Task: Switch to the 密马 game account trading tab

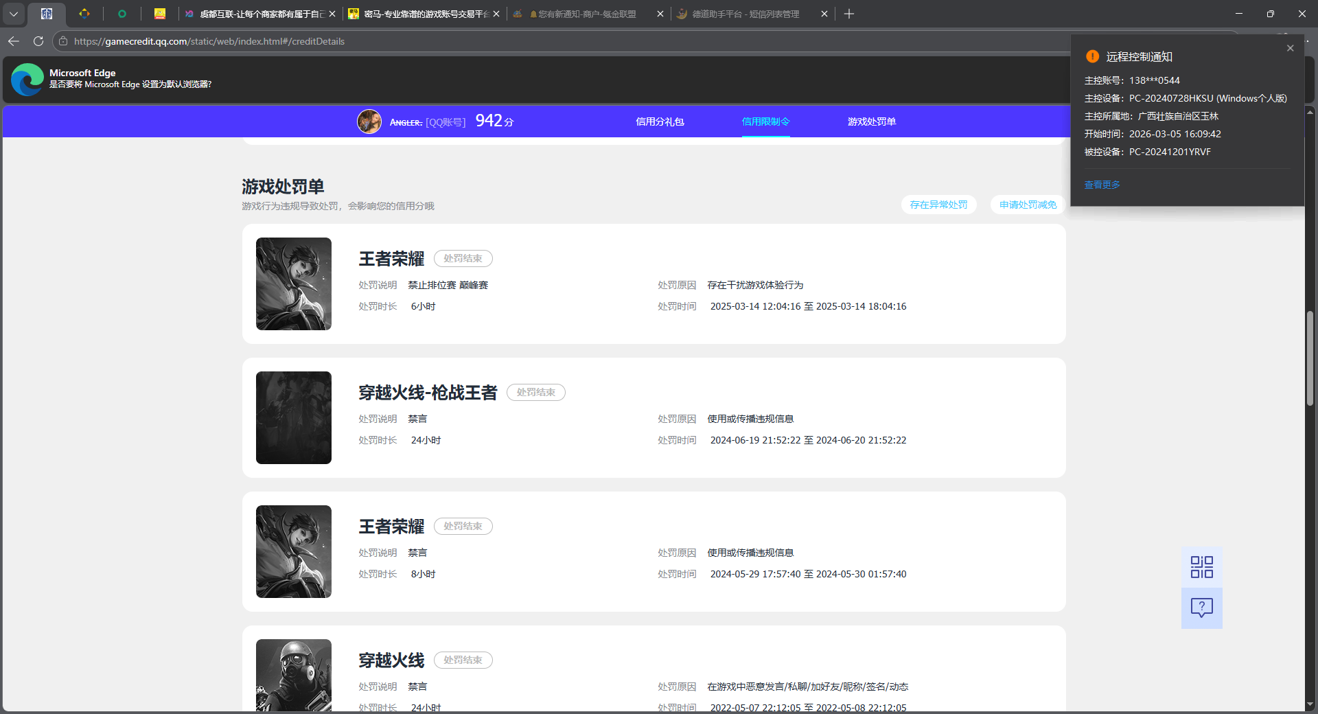Action: point(419,14)
